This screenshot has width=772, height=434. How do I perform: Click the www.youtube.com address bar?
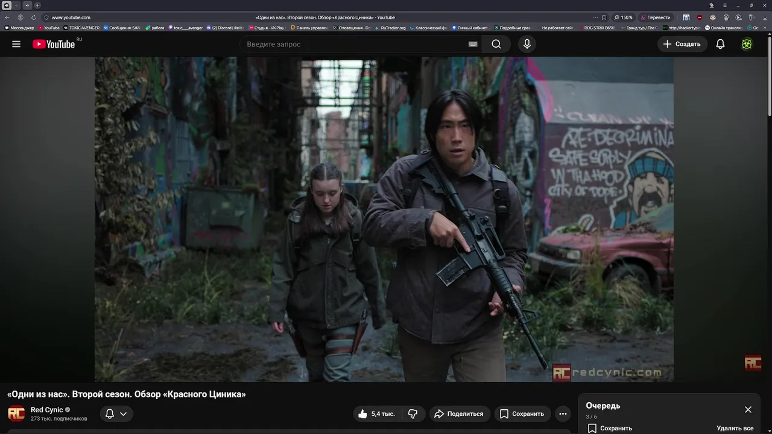(x=71, y=17)
